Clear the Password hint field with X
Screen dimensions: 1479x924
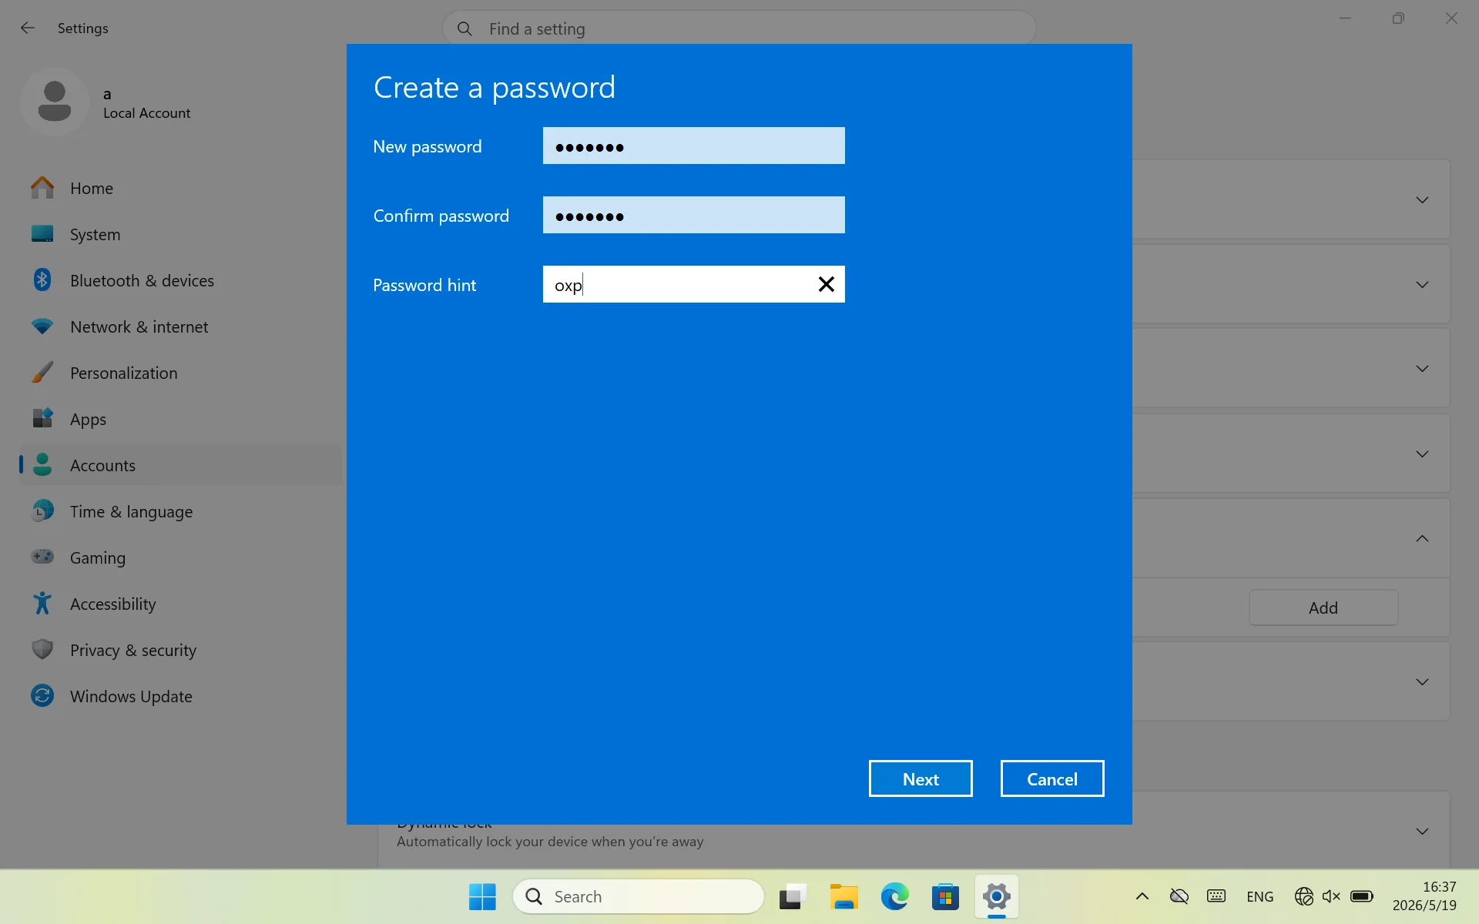click(x=826, y=284)
